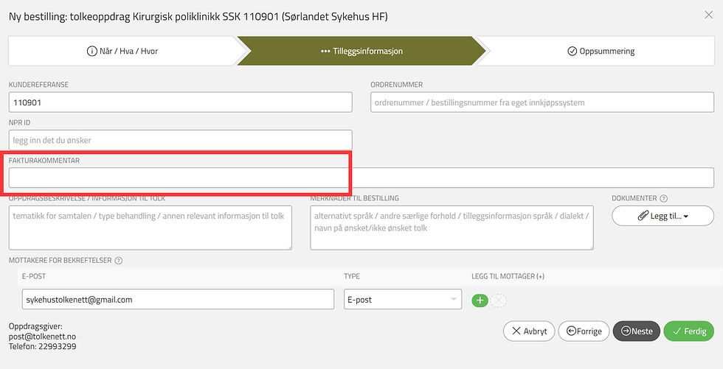Screen dimensions: 723x369
Task: Open the Legg til documents dropdown
Action: tap(663, 216)
